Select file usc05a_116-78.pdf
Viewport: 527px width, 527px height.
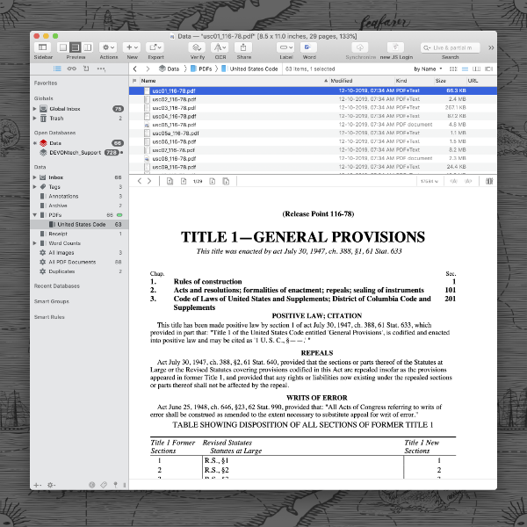click(313, 134)
